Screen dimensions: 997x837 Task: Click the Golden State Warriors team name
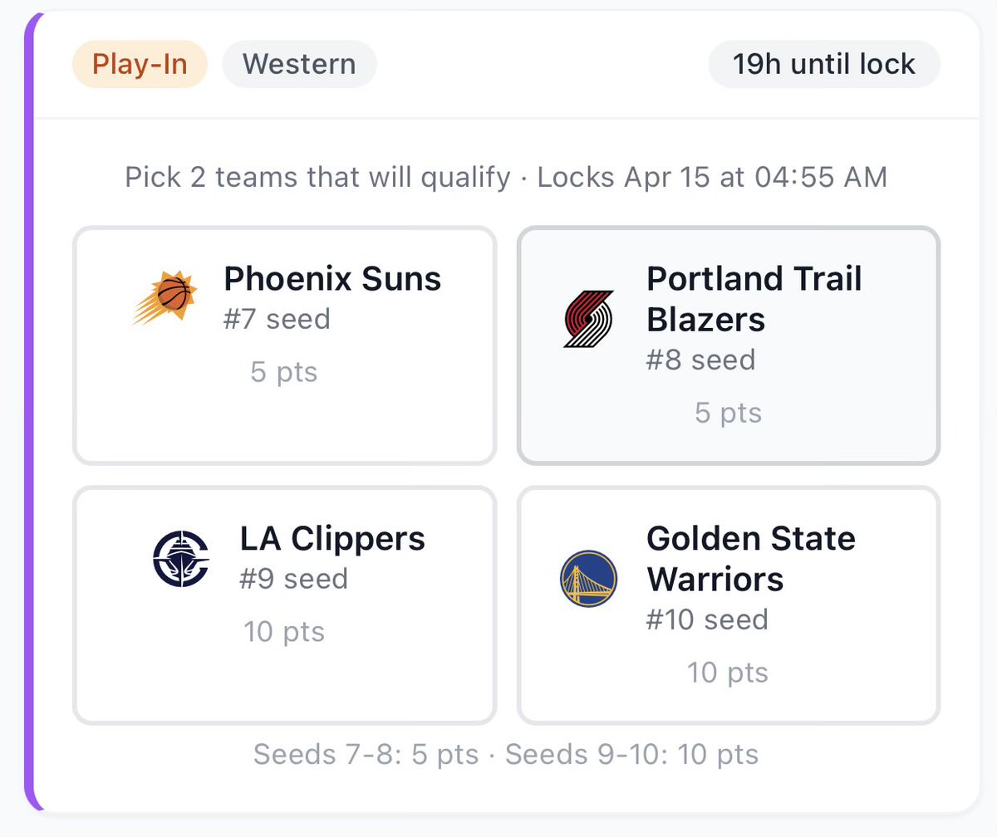click(751, 559)
